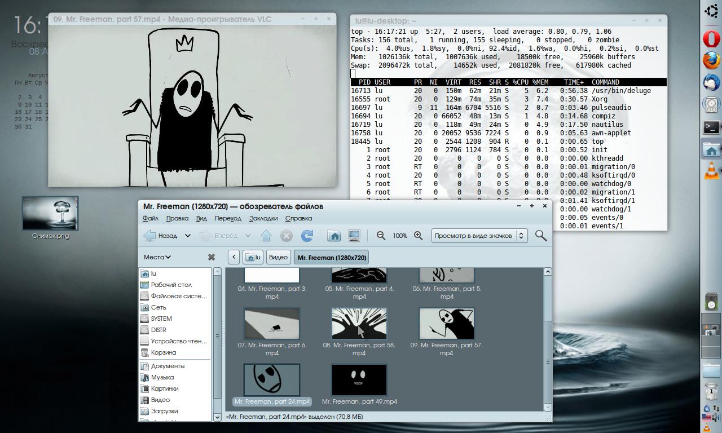The width and height of the screenshot is (722, 433).
Task: Close the sidebar pane
Action: (211, 257)
